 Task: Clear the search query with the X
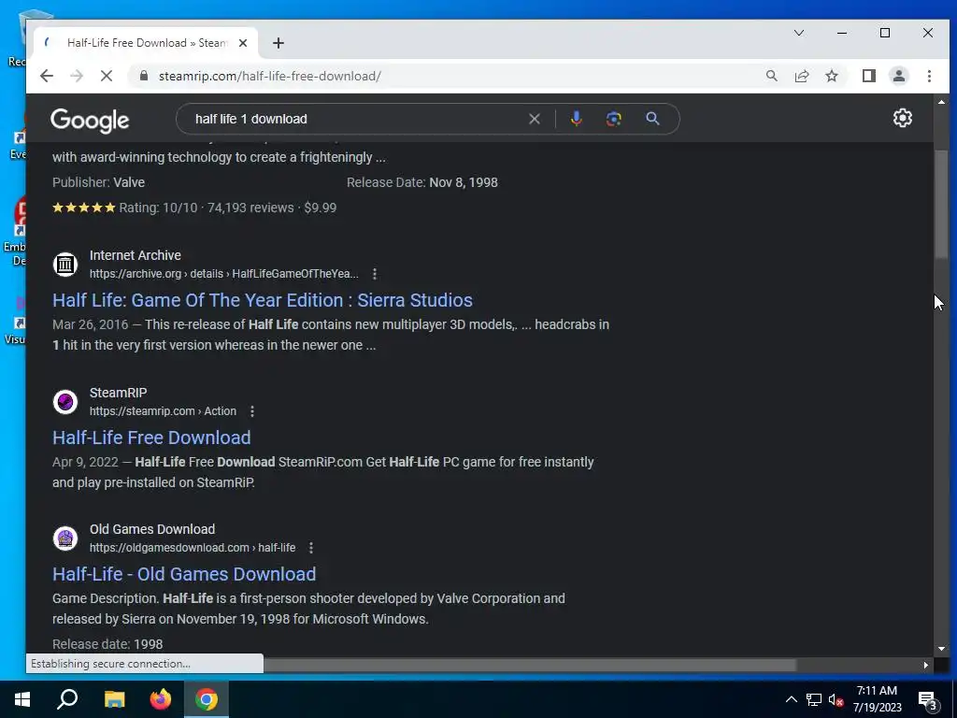click(x=534, y=119)
